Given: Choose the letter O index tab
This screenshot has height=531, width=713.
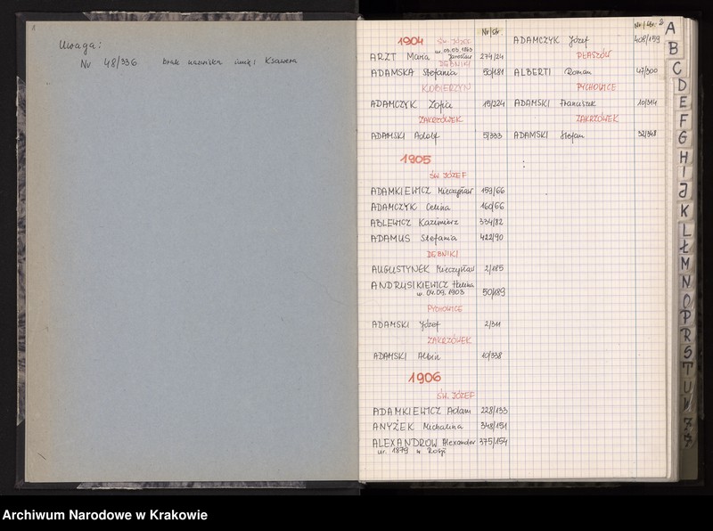Looking at the screenshot, I should [686, 300].
